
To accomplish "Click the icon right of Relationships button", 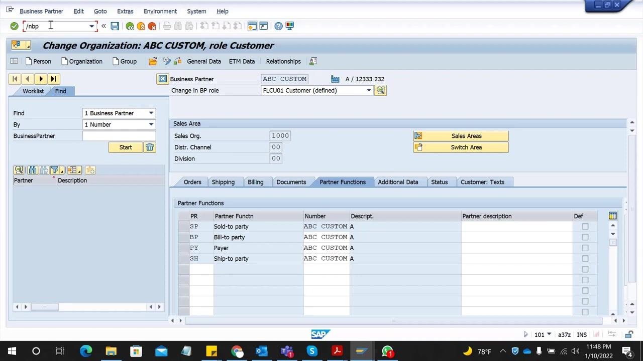I will pyautogui.click(x=313, y=61).
